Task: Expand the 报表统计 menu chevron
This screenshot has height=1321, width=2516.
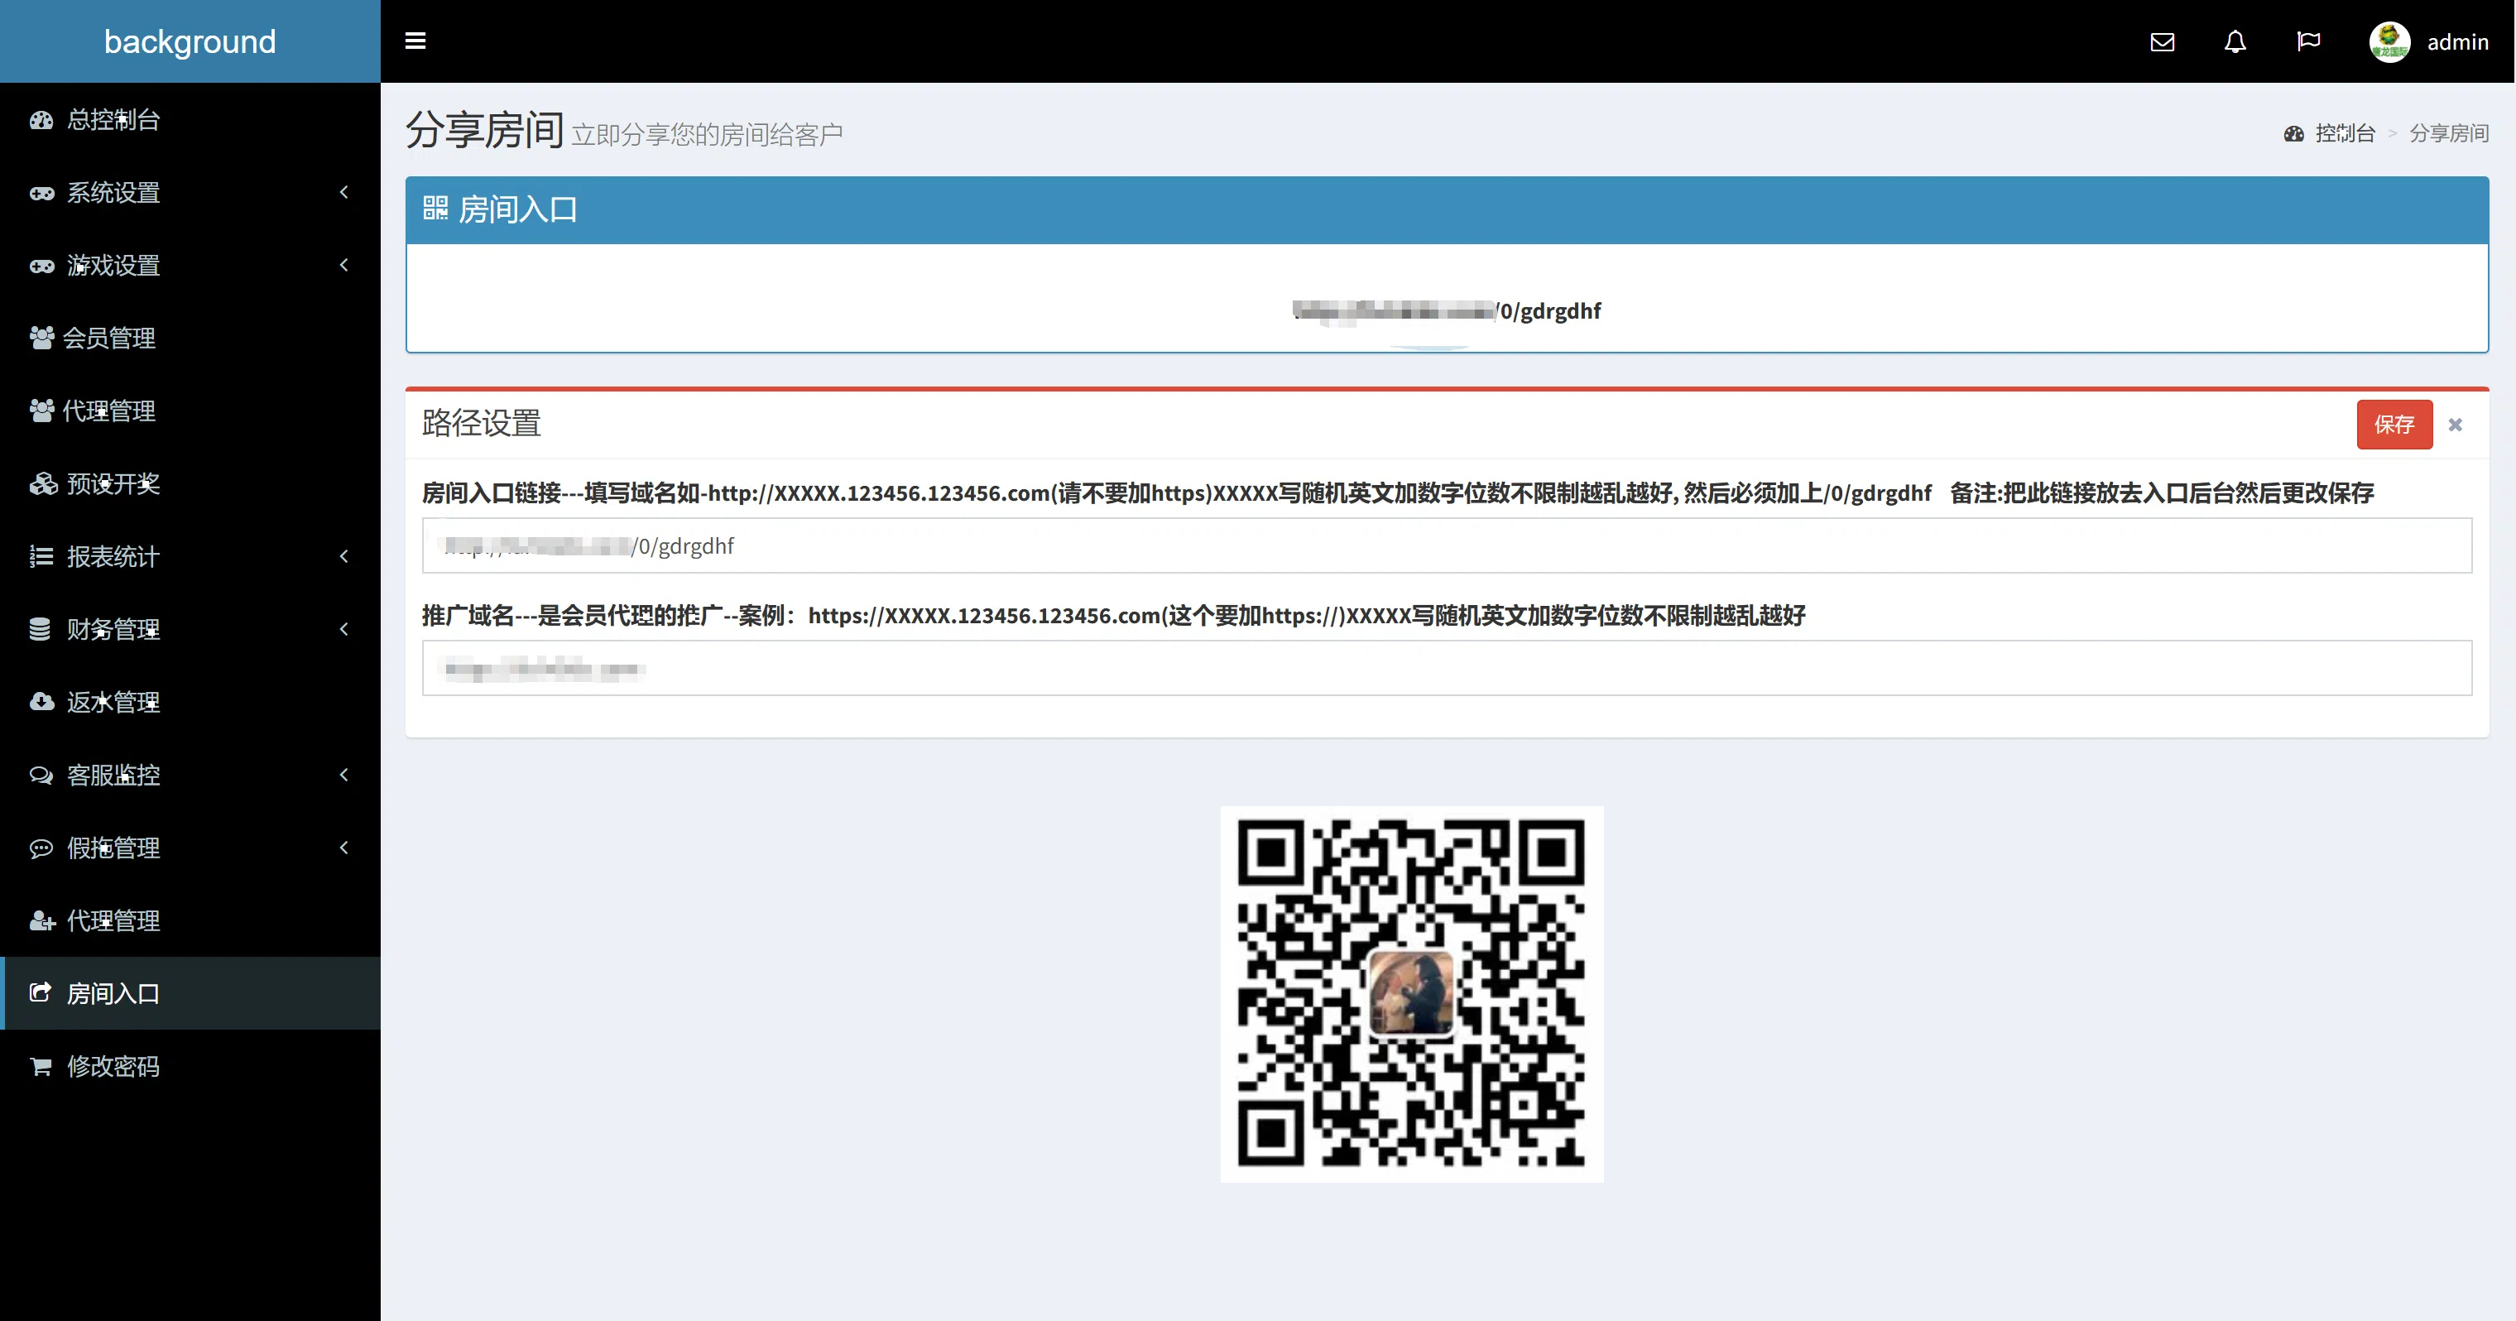Action: coord(343,556)
